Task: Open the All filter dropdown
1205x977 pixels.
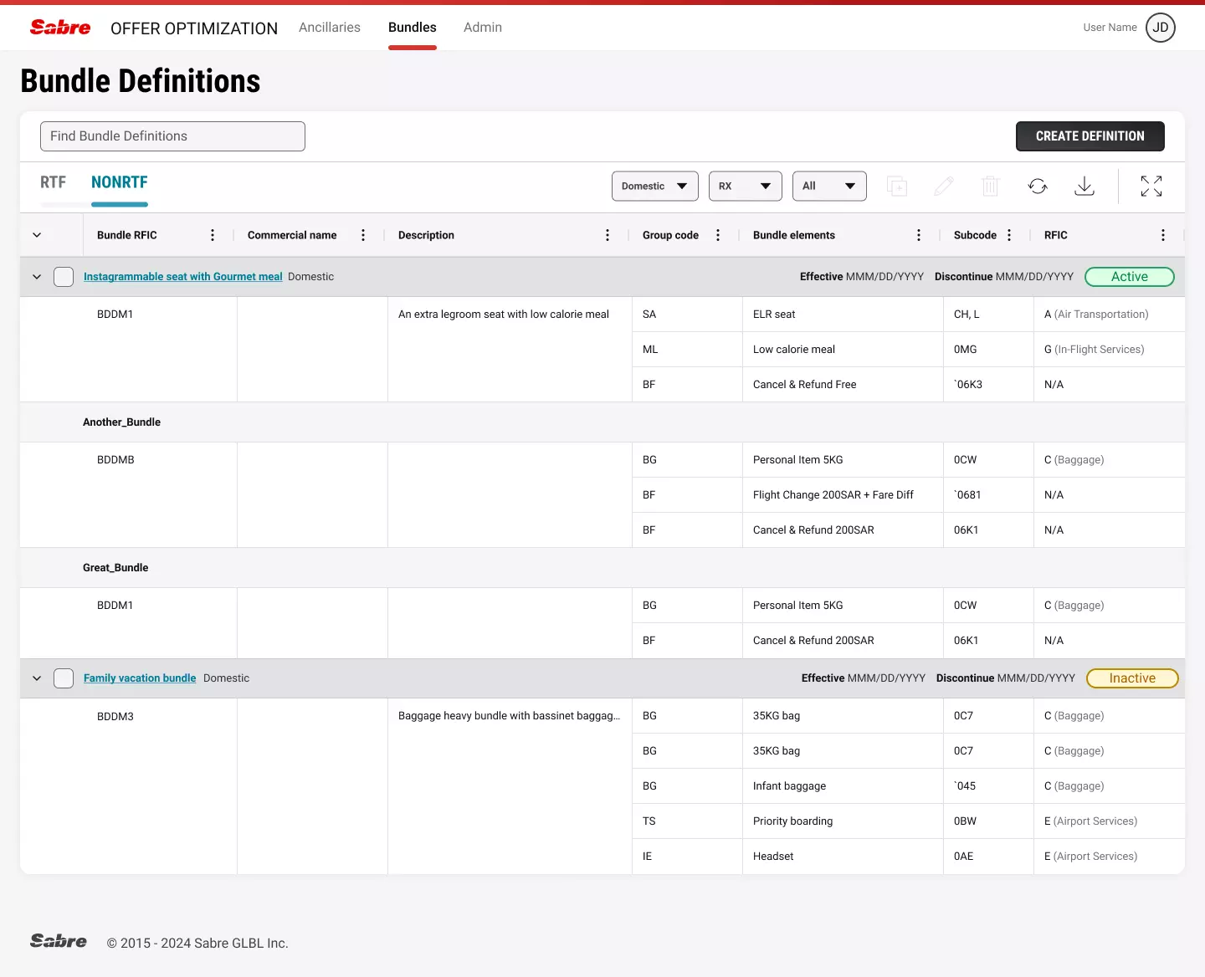Action: 828,186
